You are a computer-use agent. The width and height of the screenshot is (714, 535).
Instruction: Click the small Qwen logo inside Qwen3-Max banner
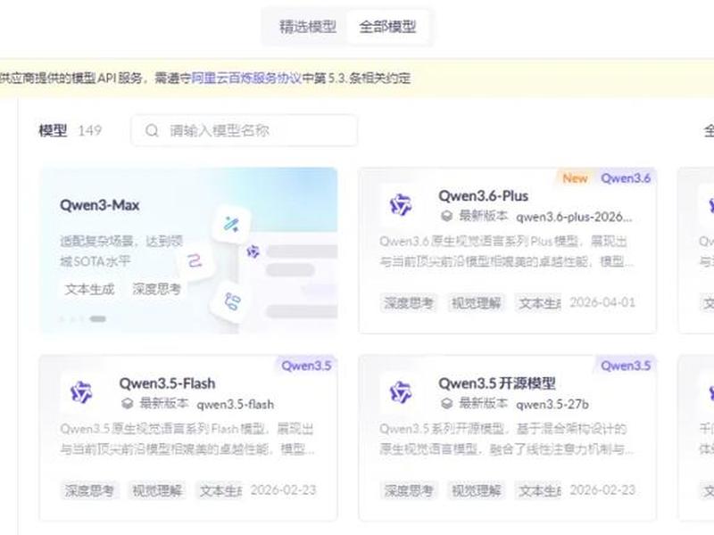[x=253, y=251]
